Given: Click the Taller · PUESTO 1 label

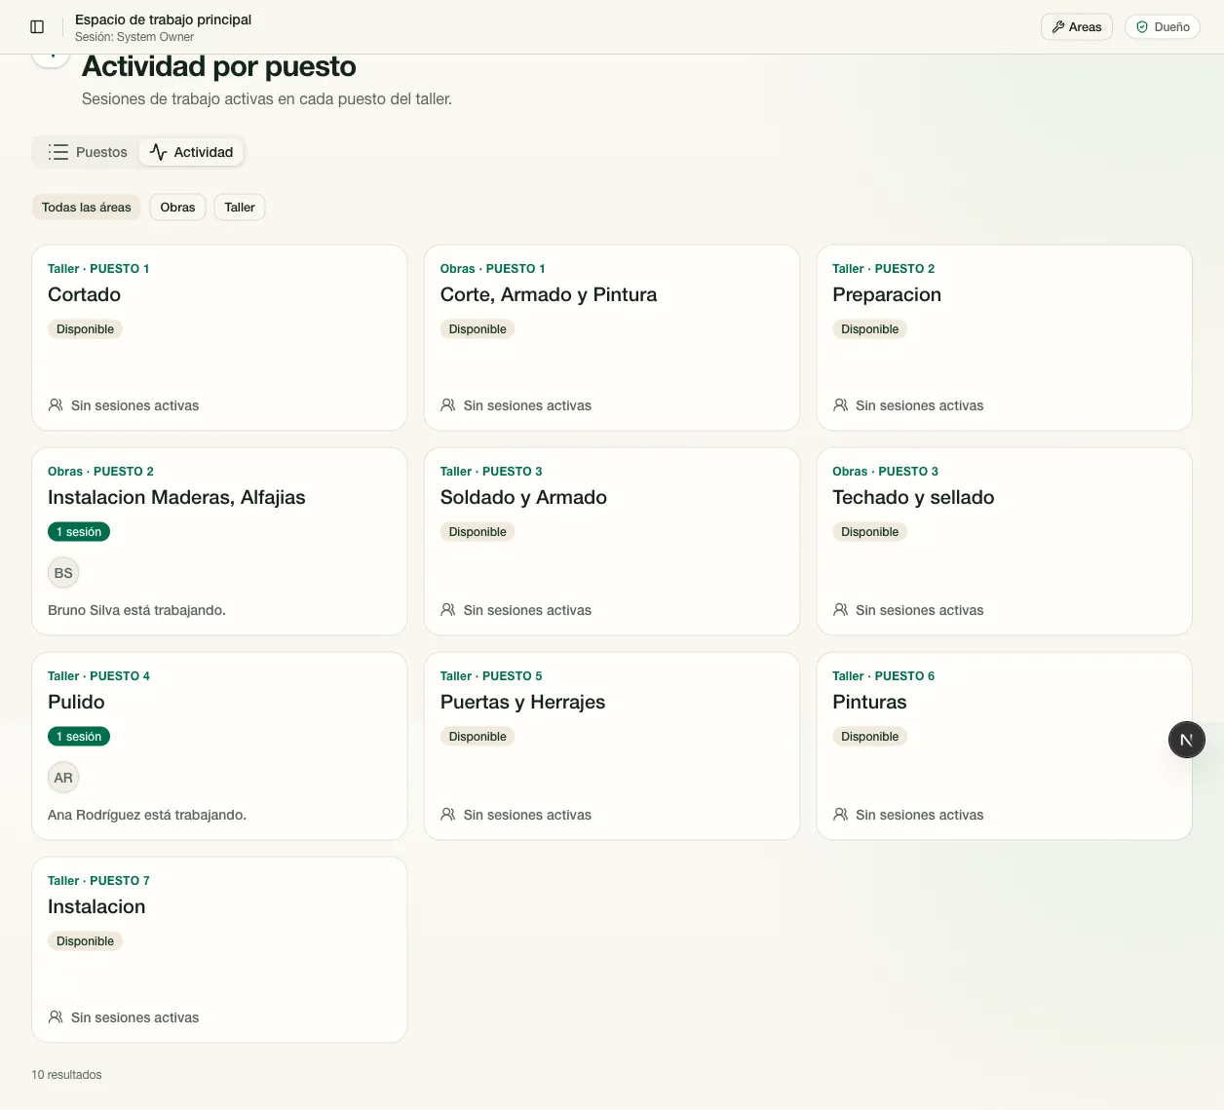Looking at the screenshot, I should (x=98, y=269).
